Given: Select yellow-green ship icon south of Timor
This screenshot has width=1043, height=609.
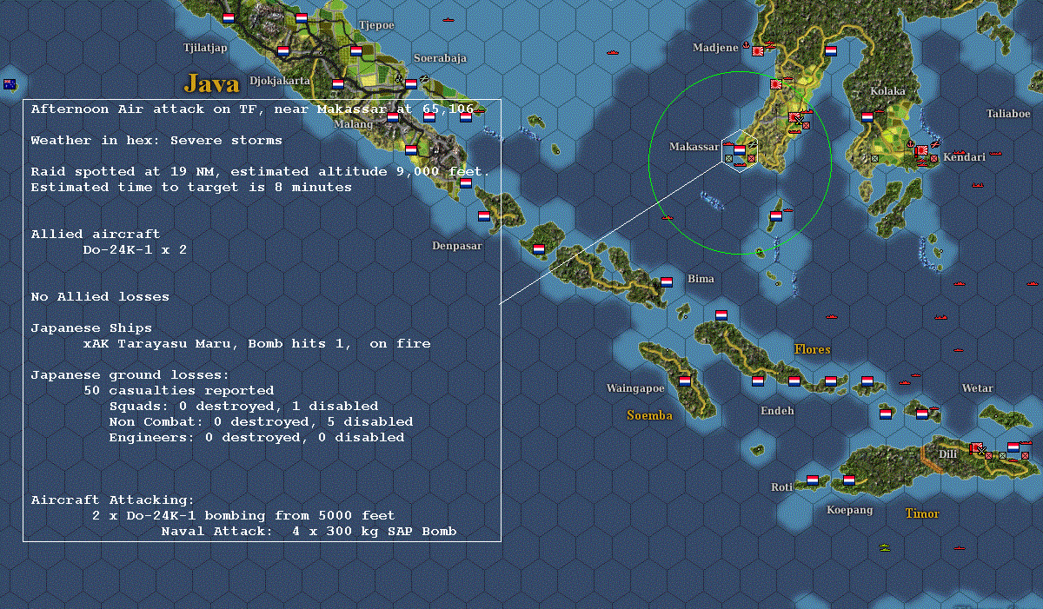Looking at the screenshot, I should (x=885, y=546).
